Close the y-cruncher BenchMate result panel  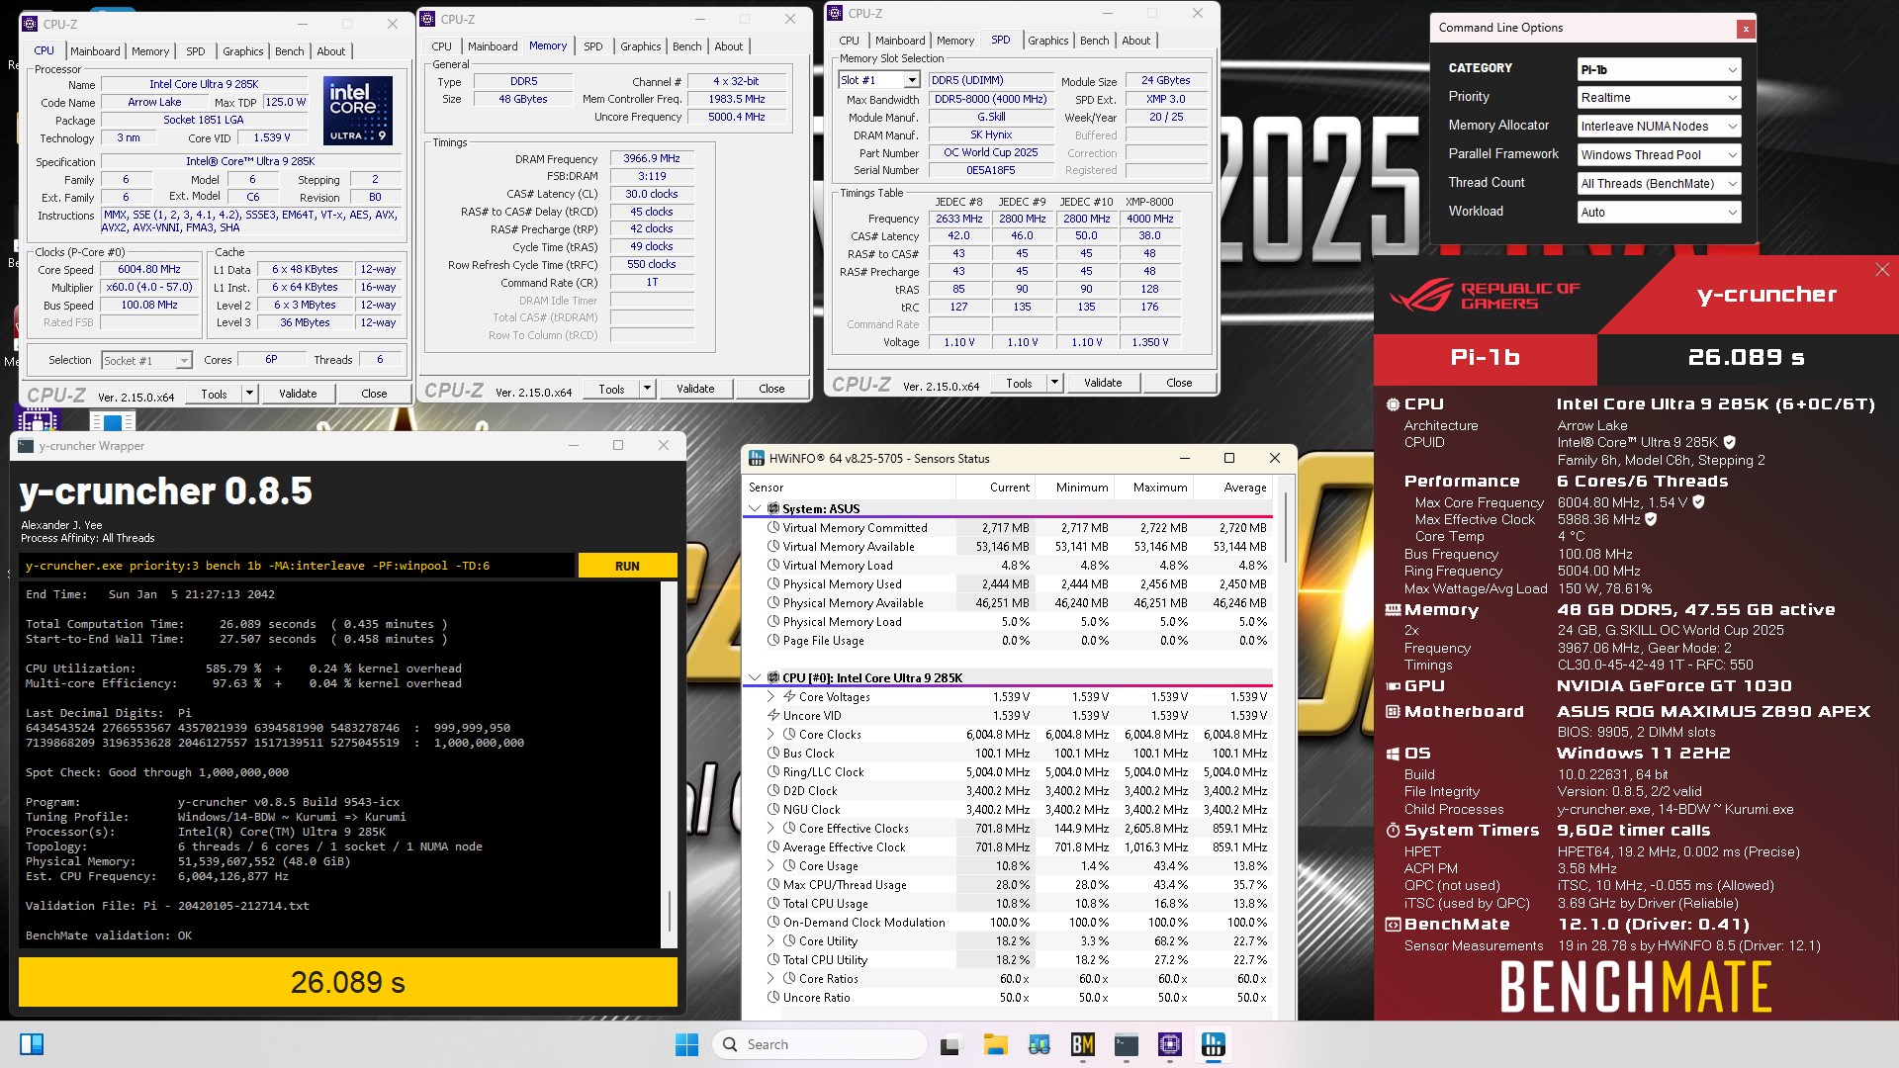click(x=1881, y=270)
